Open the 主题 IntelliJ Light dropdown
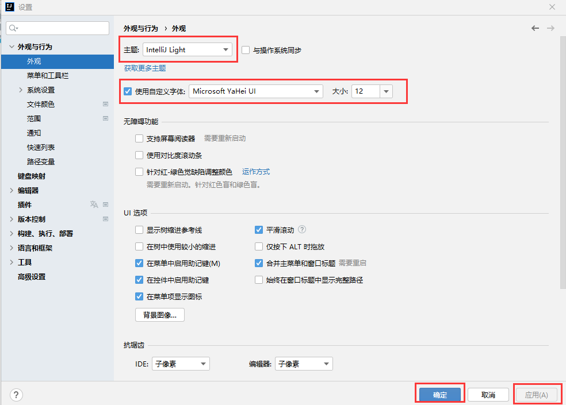Image resolution: width=566 pixels, height=405 pixels. (x=187, y=50)
